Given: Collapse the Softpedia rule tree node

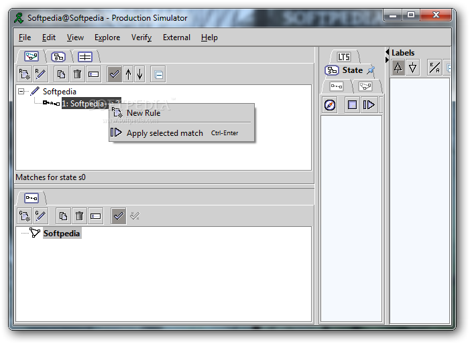Looking at the screenshot, I should pyautogui.click(x=21, y=91).
